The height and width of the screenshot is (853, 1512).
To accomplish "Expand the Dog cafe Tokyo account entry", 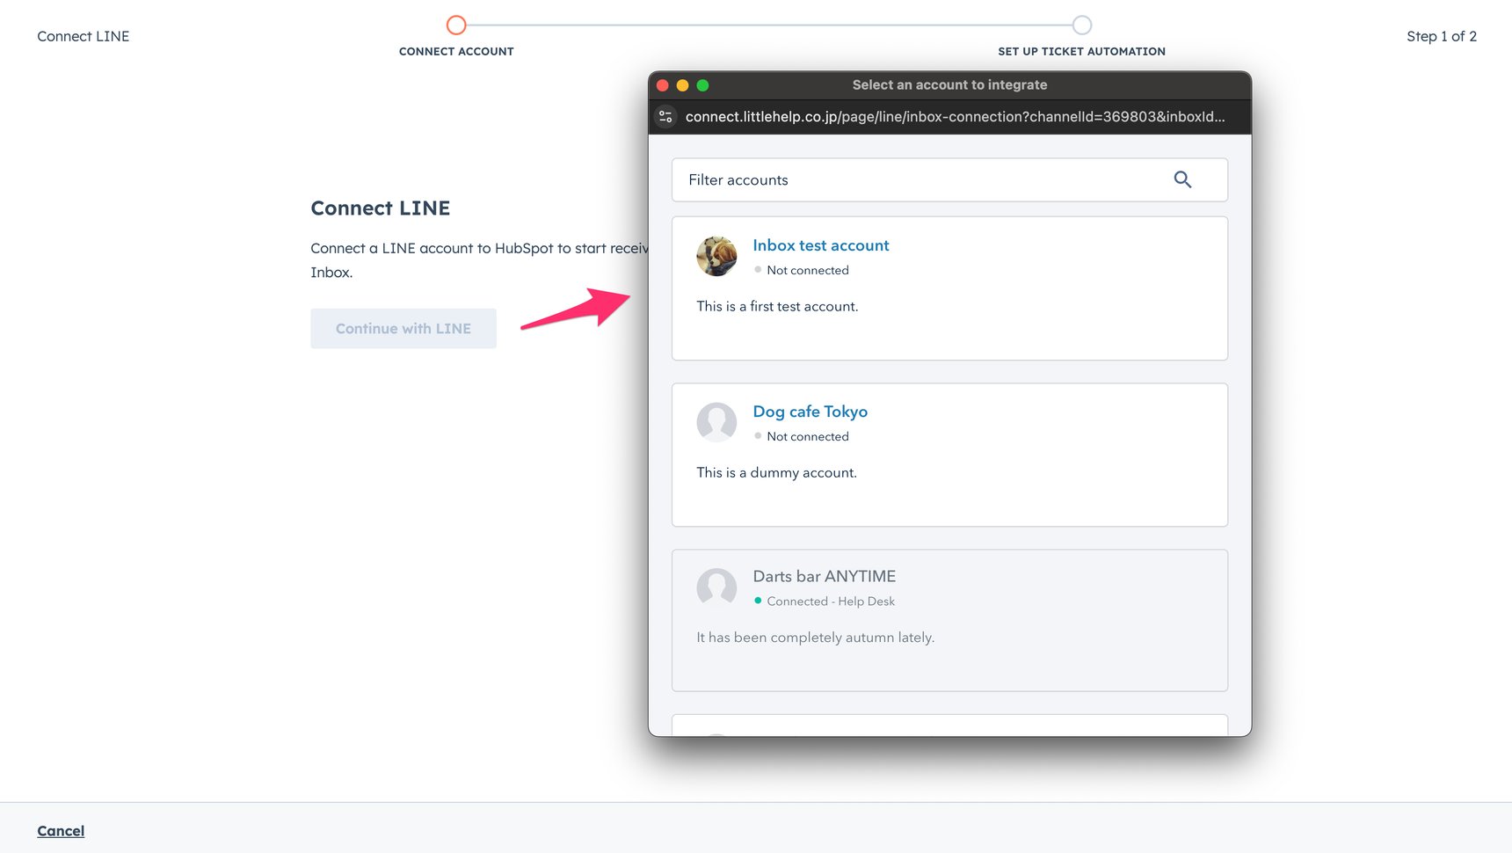I will (x=949, y=454).
